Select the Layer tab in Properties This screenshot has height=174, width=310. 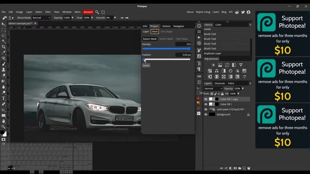coord(146,31)
